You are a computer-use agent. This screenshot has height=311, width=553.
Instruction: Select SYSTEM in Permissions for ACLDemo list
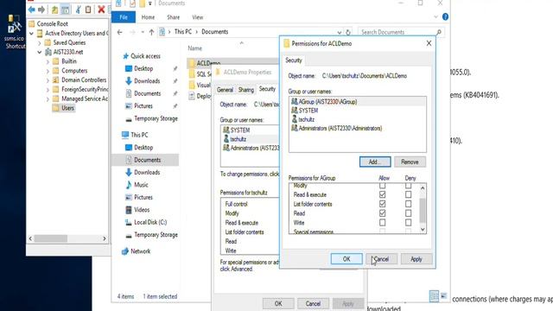coord(357,111)
